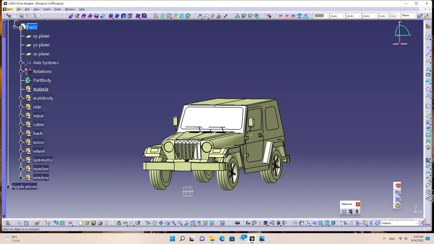Click the Save diskette icon
Image resolution: width=434 pixels, height=244 pixels.
[x=93, y=223]
